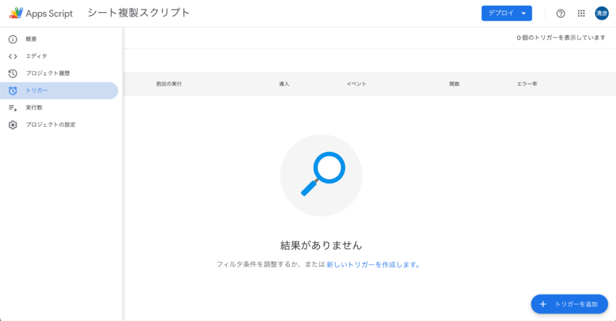Click the エラー率 column header

click(x=527, y=84)
